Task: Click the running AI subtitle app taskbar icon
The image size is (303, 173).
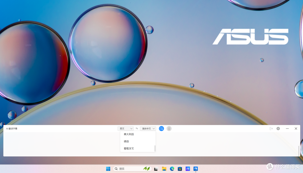Action: click(196, 169)
